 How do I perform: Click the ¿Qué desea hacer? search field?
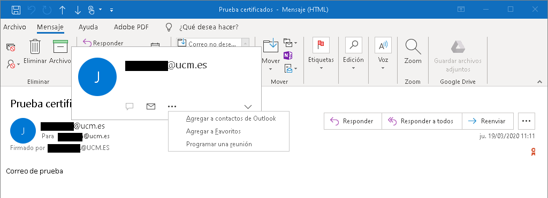(x=209, y=27)
